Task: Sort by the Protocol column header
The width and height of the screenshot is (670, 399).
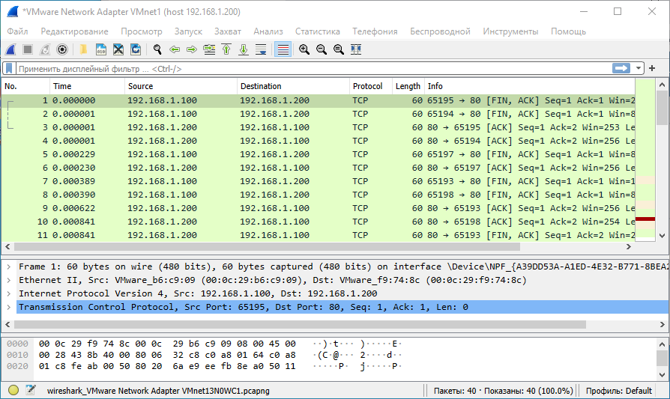Action: point(371,86)
